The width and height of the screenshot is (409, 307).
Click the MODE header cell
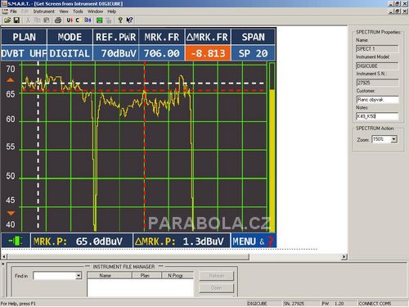(x=70, y=37)
